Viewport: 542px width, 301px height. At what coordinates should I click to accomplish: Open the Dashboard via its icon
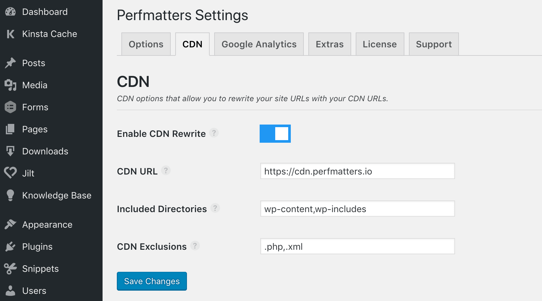pyautogui.click(x=11, y=11)
